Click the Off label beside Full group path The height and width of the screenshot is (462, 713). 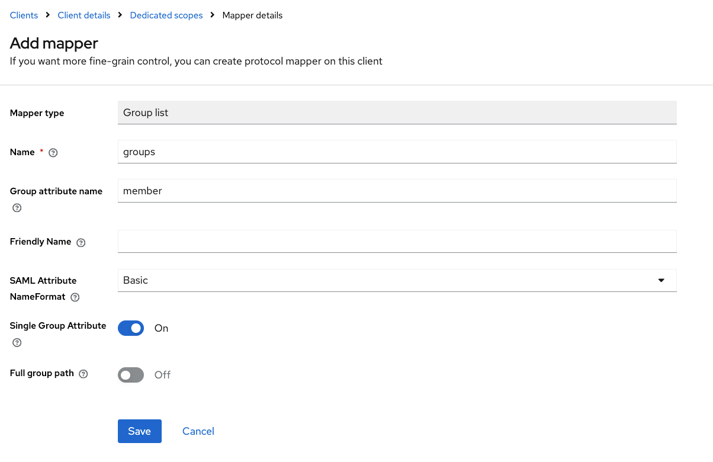tap(162, 375)
